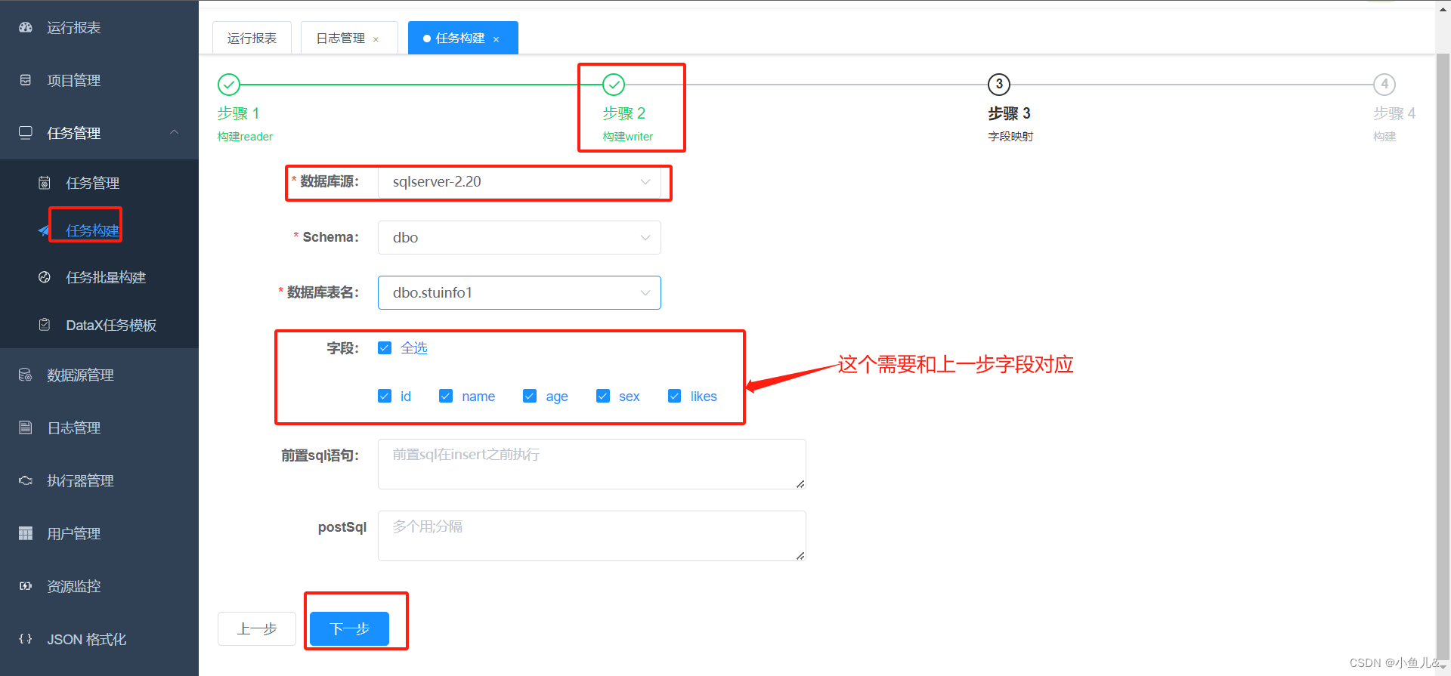Click the 日志管理 document icon in sidebar

[x=26, y=428]
